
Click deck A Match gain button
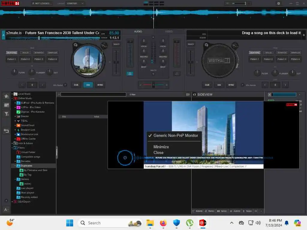pos(116,44)
